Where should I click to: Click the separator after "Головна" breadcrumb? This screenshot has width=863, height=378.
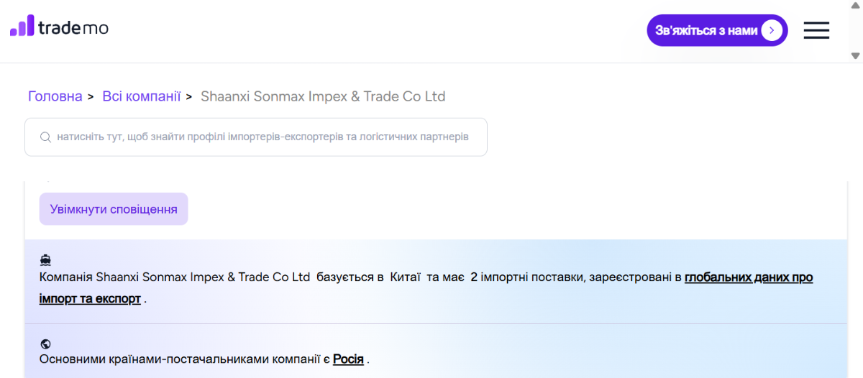pyautogui.click(x=91, y=96)
